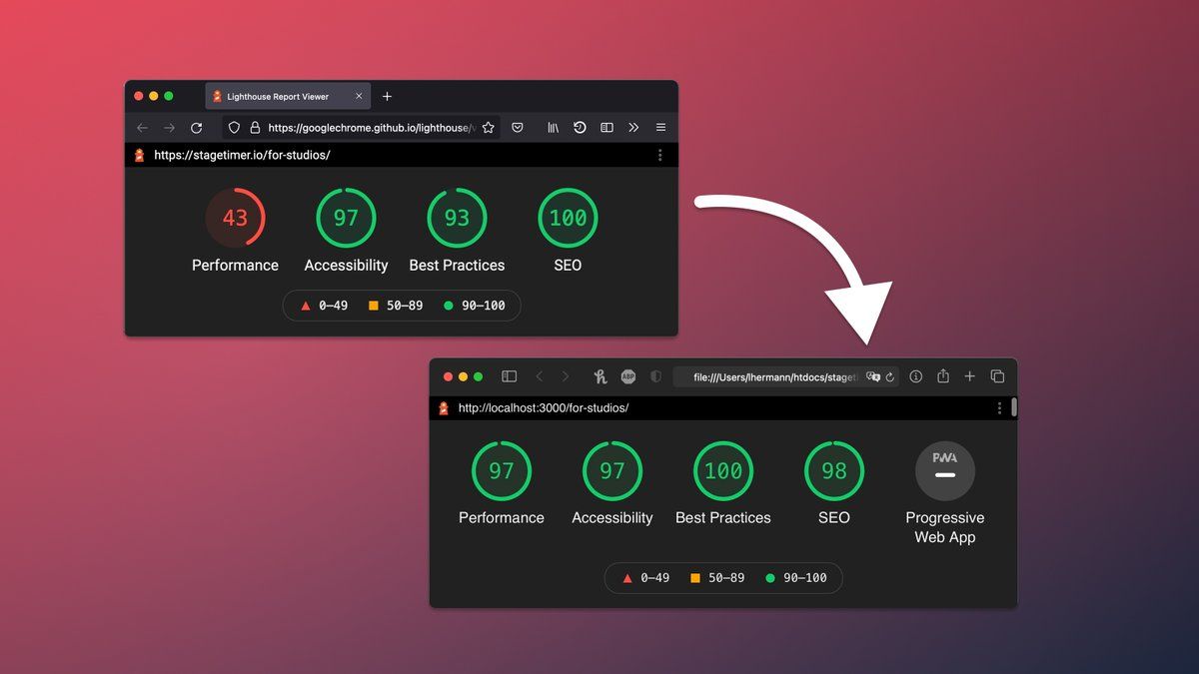Click the red Performance score 43 gauge
The width and height of the screenshot is (1199, 674).
236,218
